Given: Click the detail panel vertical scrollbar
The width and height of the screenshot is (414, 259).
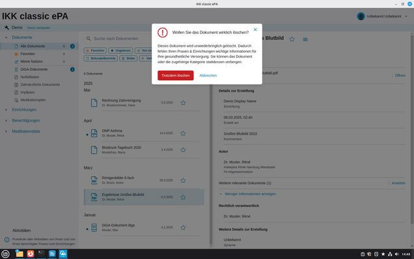Looking at the screenshot, I should (412, 129).
